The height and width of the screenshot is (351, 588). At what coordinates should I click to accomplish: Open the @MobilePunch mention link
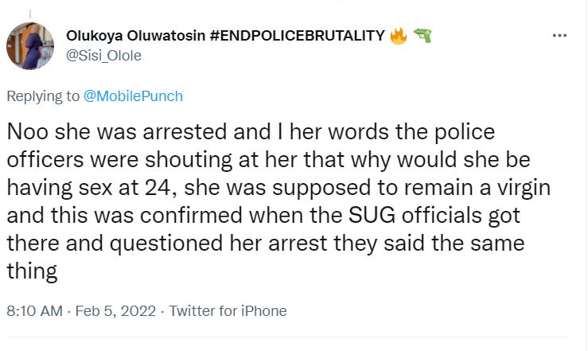[x=134, y=96]
